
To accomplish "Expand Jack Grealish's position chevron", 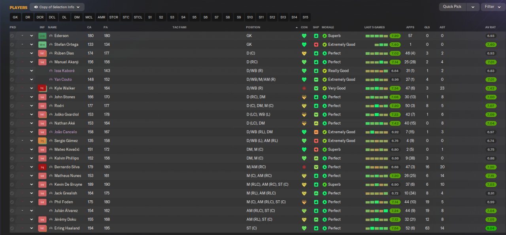I will pyautogui.click(x=32, y=193).
